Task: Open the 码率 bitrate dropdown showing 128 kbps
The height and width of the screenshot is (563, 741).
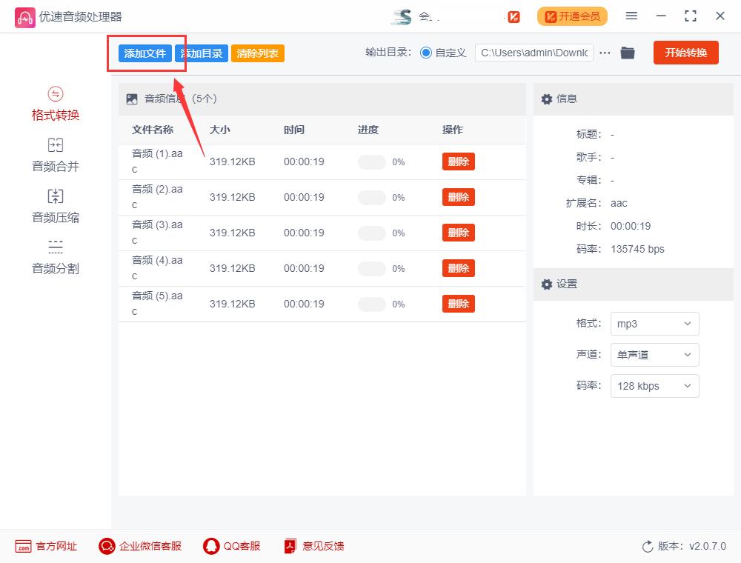Action: [x=654, y=386]
